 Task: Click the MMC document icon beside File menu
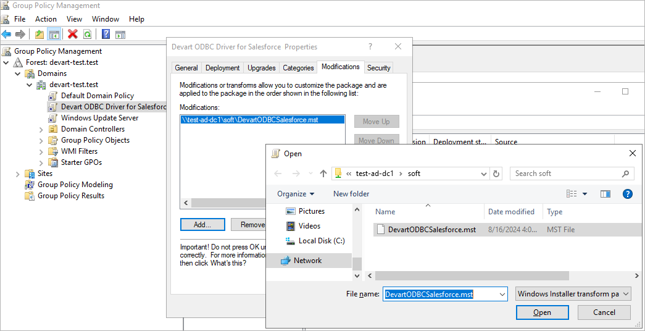click(6, 19)
